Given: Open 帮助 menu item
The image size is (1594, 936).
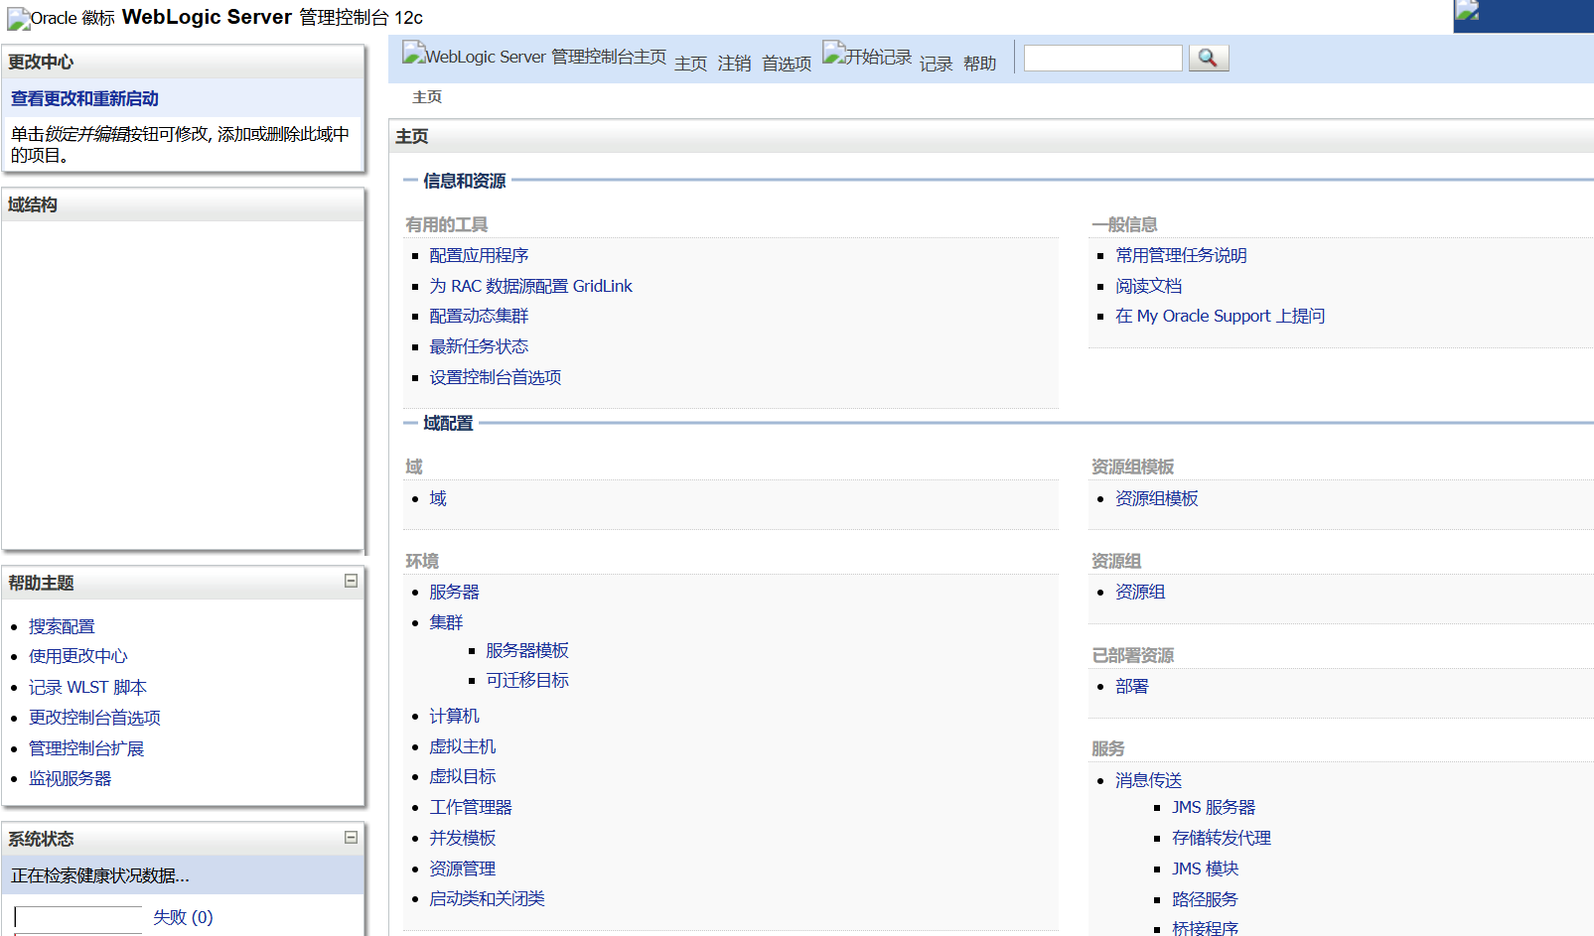Looking at the screenshot, I should coord(979,64).
